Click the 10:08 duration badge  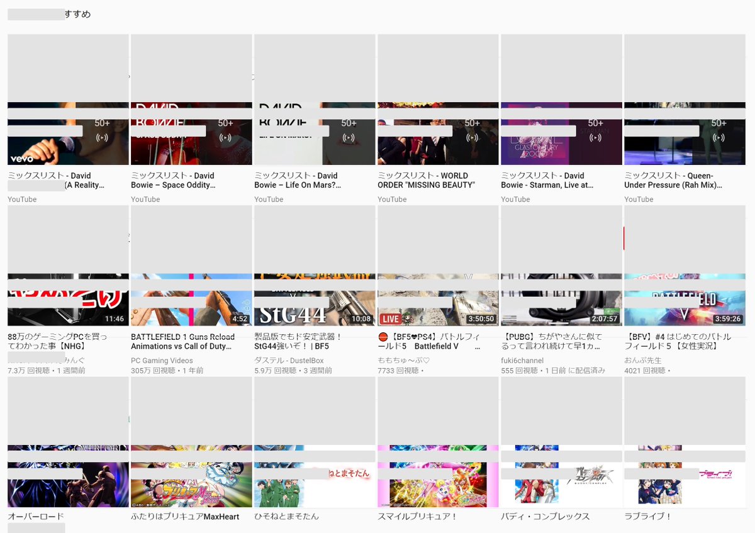361,319
